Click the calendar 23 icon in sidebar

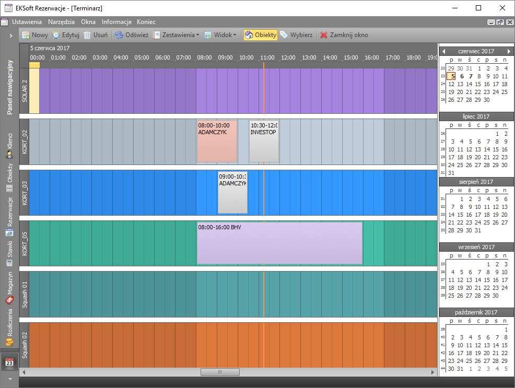(9, 362)
